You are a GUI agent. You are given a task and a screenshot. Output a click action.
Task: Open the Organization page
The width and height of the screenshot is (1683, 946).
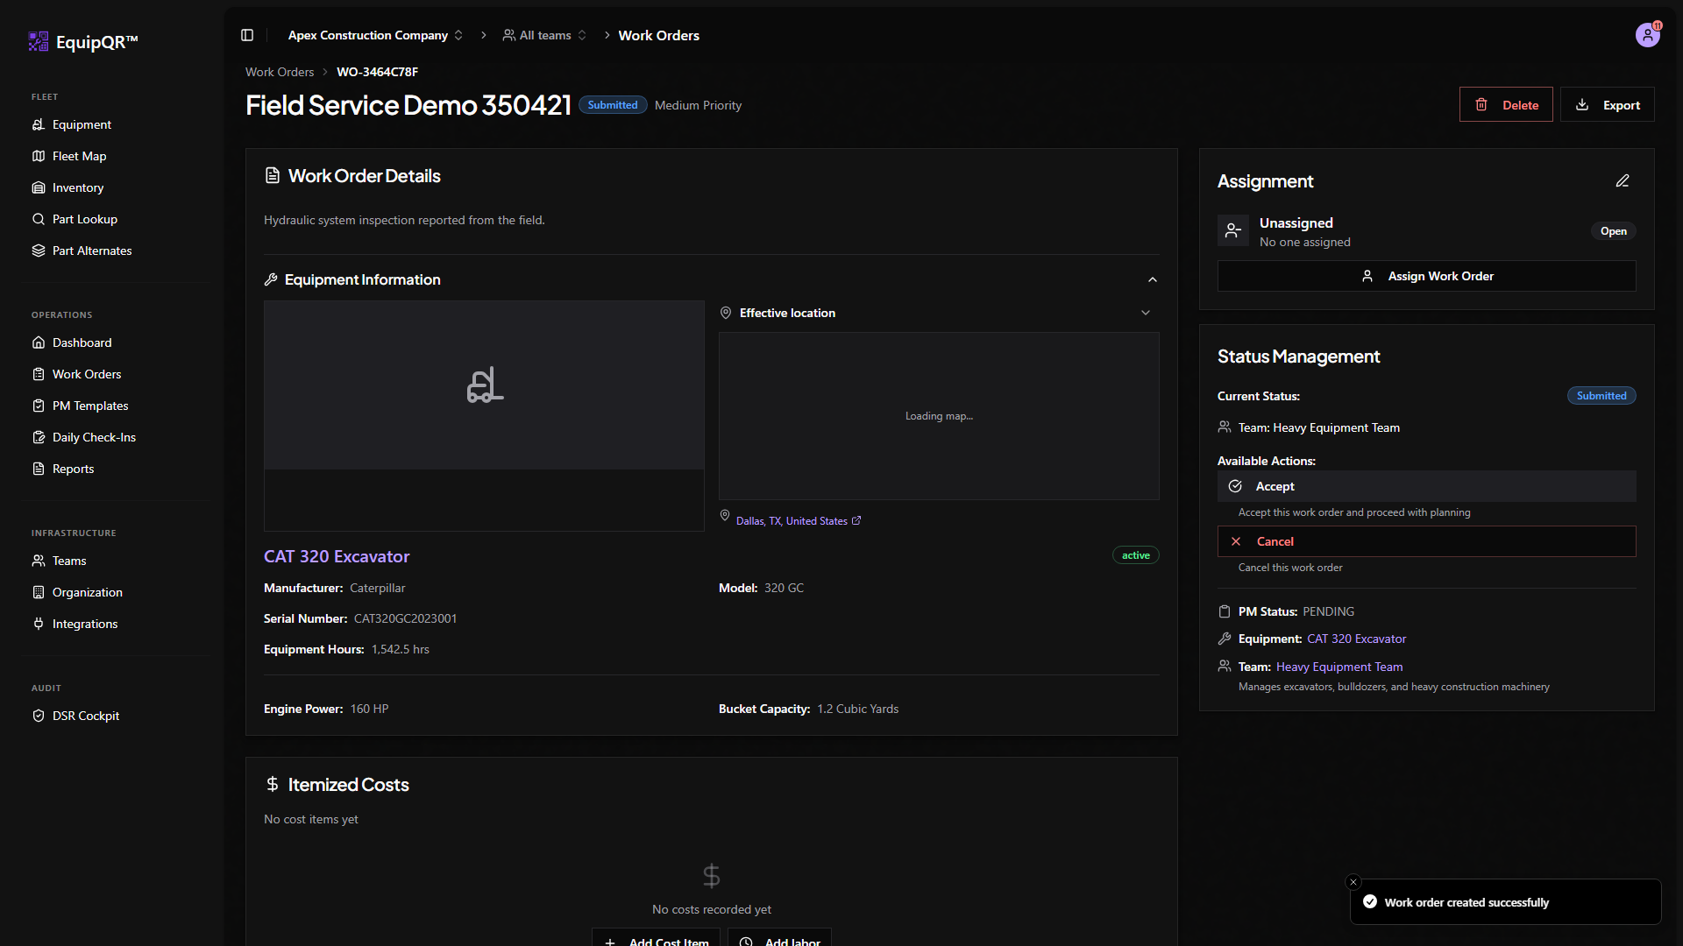point(87,592)
